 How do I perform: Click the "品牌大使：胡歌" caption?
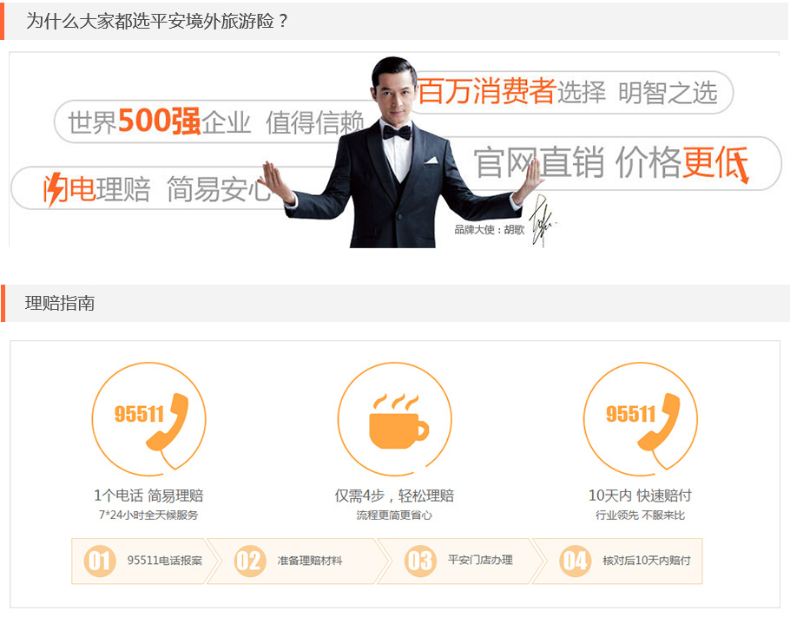(x=490, y=230)
